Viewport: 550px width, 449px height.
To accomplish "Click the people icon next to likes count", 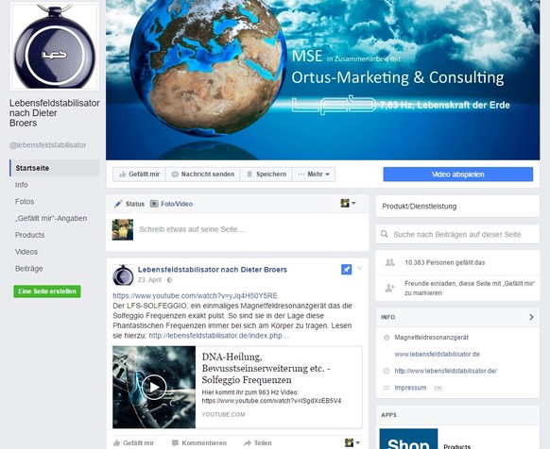I will point(390,262).
